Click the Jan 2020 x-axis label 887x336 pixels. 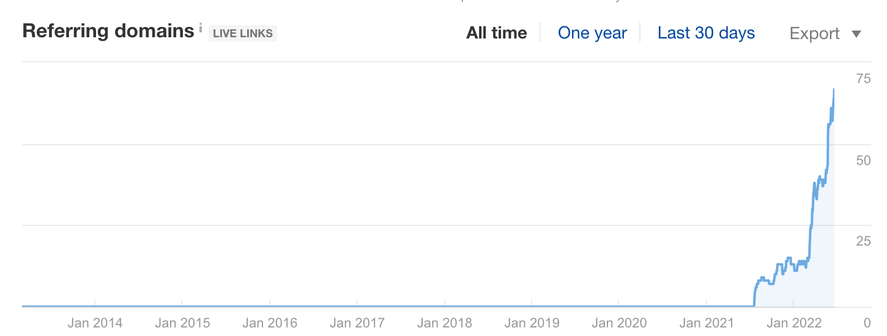(619, 323)
